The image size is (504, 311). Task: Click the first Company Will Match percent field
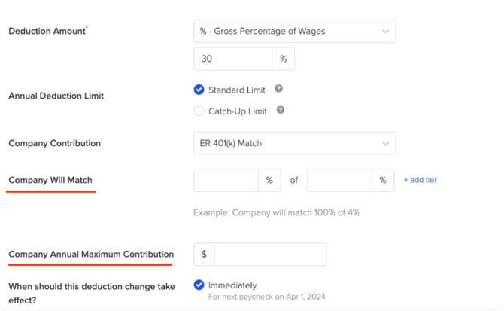pos(226,180)
